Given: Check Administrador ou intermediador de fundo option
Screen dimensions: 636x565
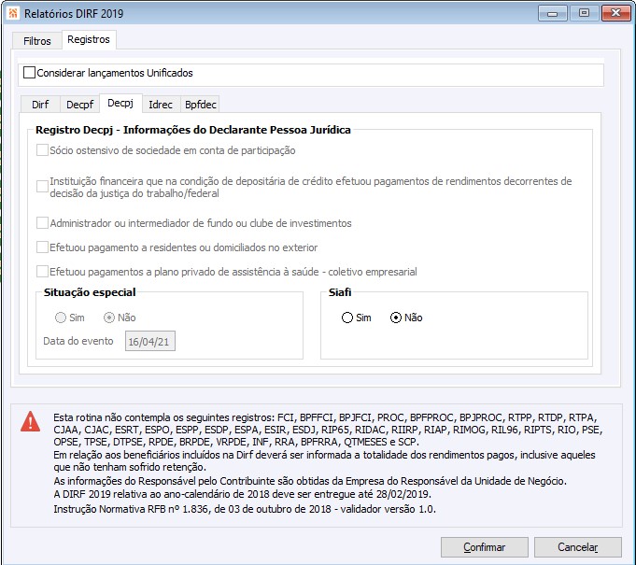Looking at the screenshot, I should [x=42, y=223].
